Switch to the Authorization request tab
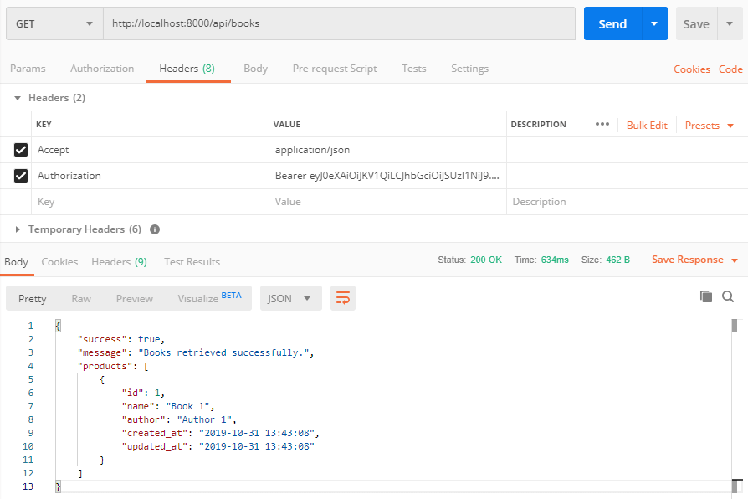 pos(102,69)
